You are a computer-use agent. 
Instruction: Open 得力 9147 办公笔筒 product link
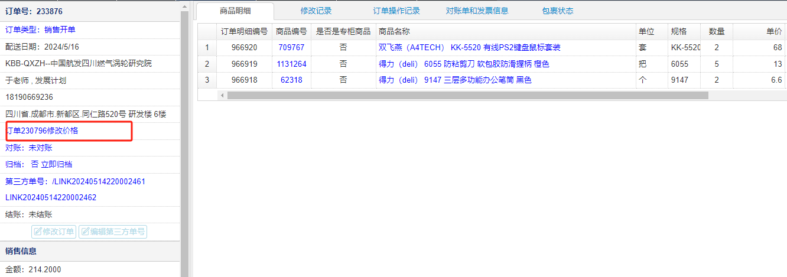pyautogui.click(x=455, y=80)
